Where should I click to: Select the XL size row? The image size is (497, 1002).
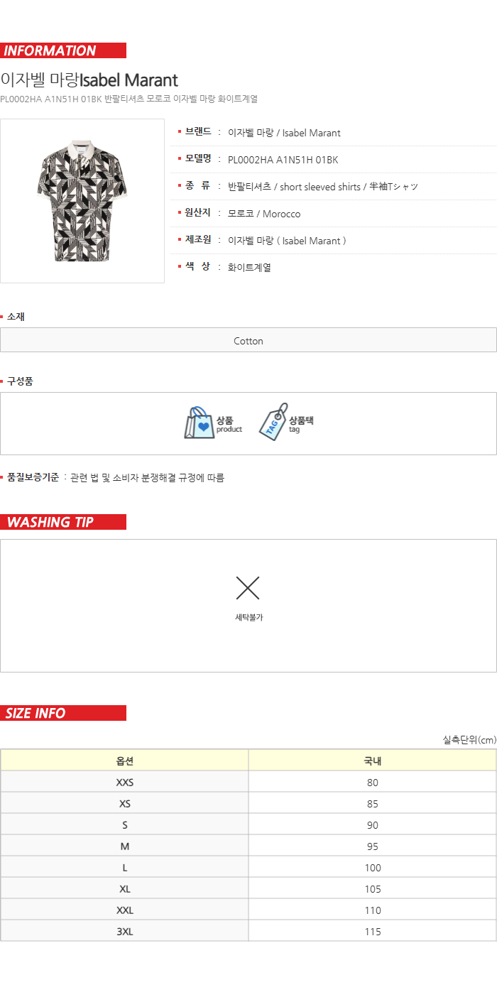coord(248,888)
